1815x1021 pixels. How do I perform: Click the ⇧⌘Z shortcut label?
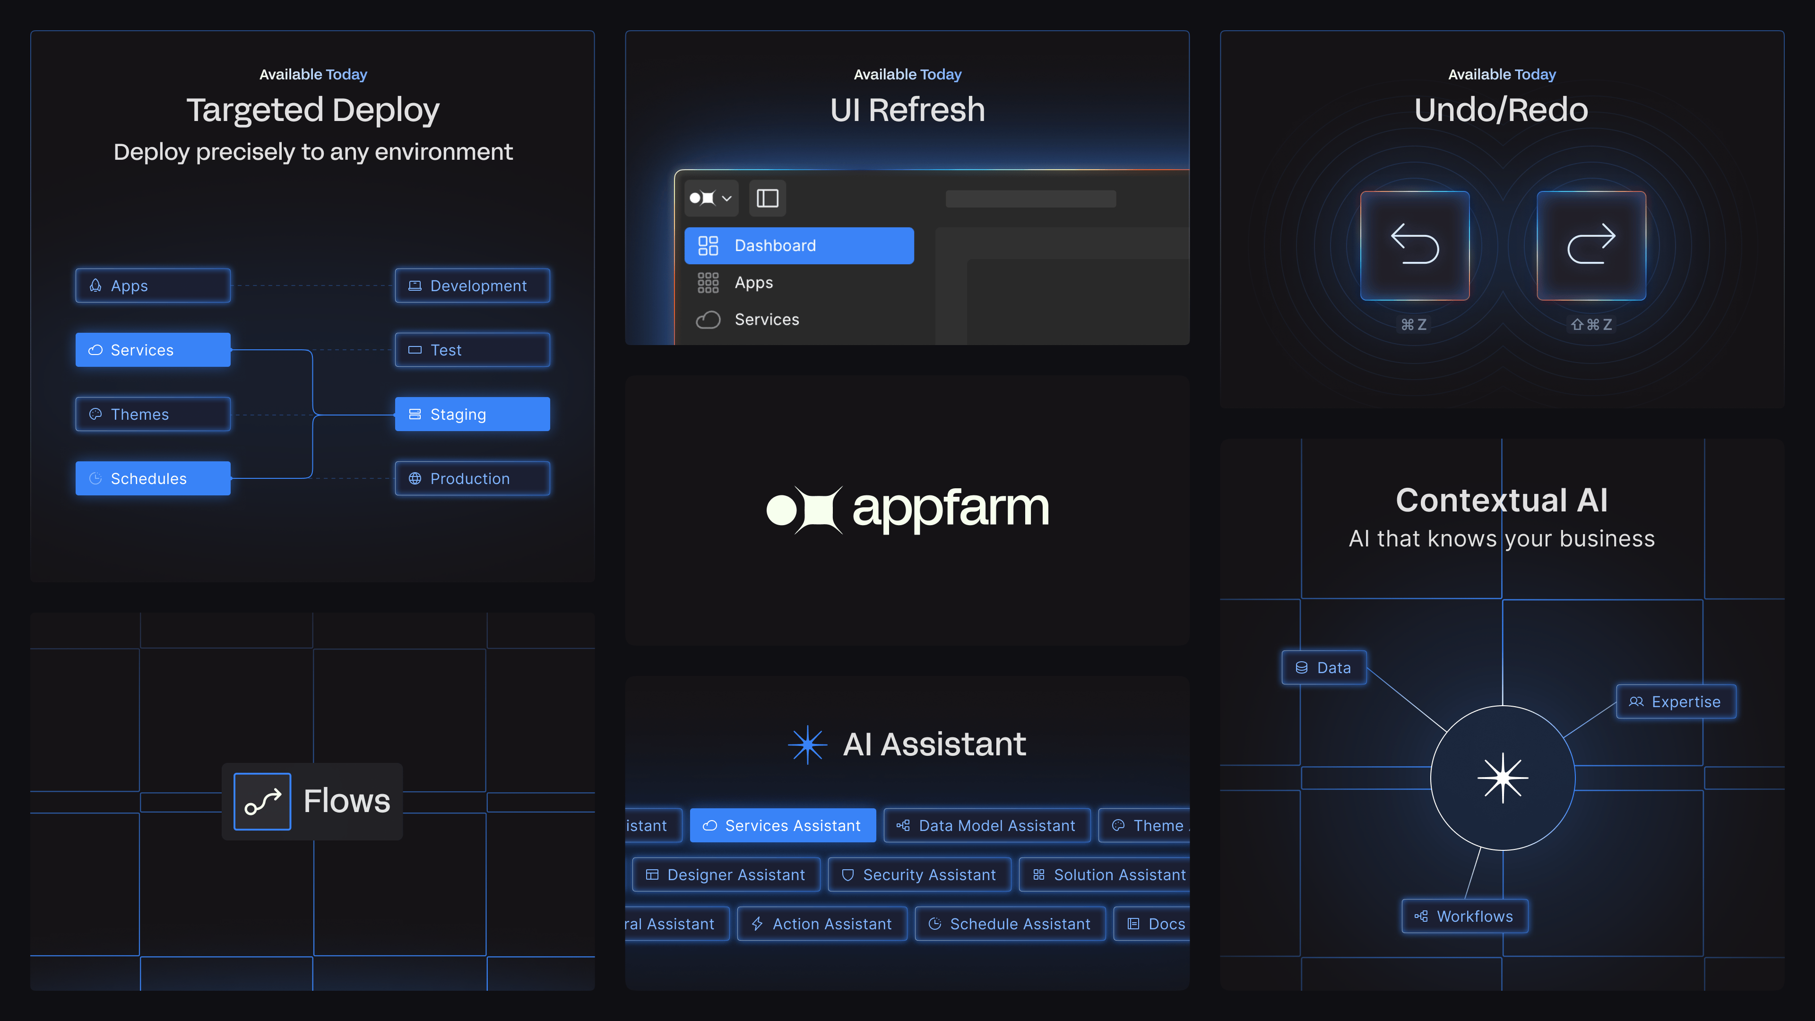(1591, 324)
